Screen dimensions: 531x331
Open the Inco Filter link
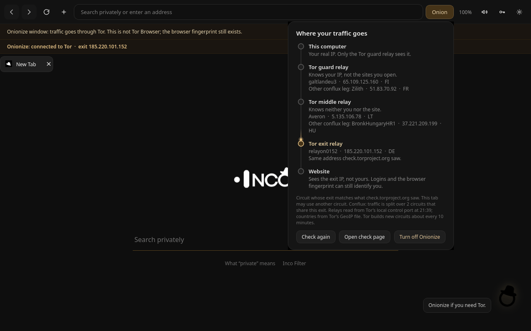tap(294, 263)
